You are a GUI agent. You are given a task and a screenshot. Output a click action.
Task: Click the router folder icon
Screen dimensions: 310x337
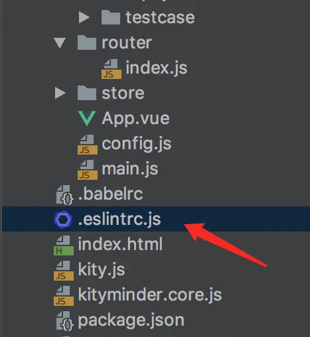(87, 42)
